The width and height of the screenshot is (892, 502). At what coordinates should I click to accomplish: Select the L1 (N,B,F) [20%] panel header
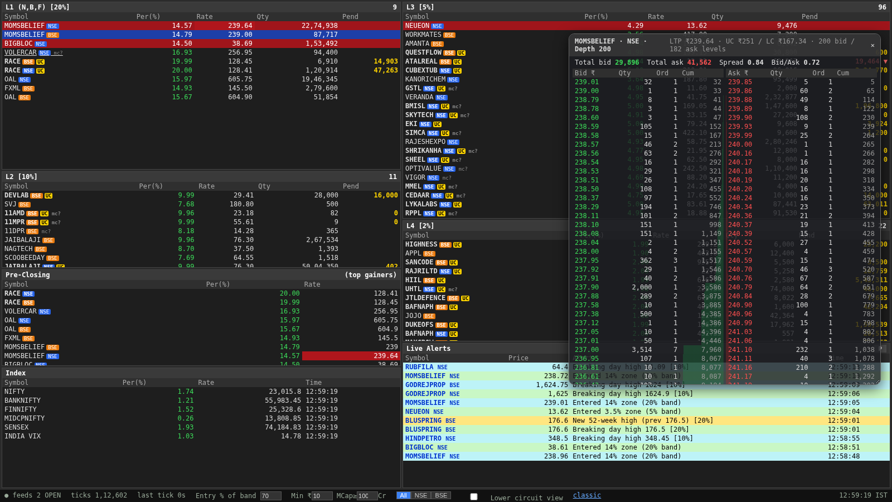[201, 7]
